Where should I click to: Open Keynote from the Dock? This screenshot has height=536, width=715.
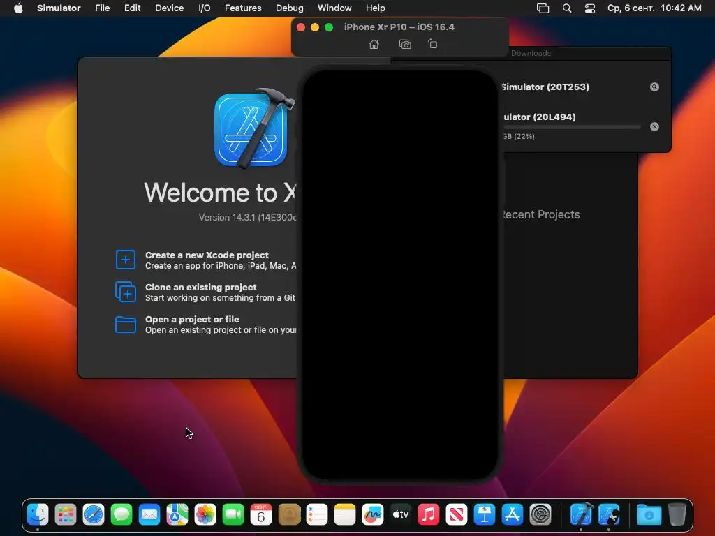[x=485, y=515]
